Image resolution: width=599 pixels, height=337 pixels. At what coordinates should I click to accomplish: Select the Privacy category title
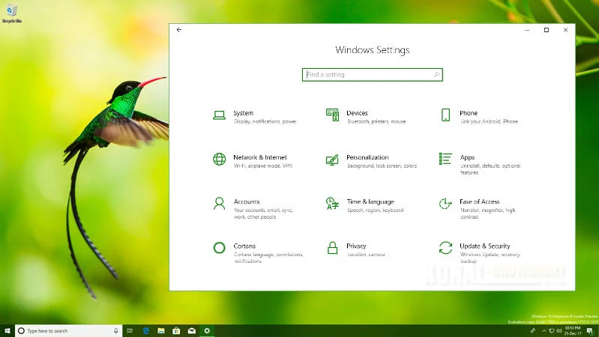point(356,246)
